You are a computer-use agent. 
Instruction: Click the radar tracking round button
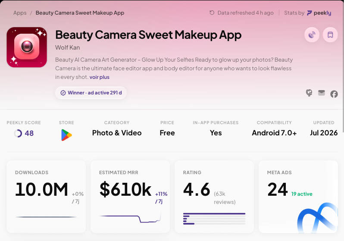pyautogui.click(x=312, y=34)
